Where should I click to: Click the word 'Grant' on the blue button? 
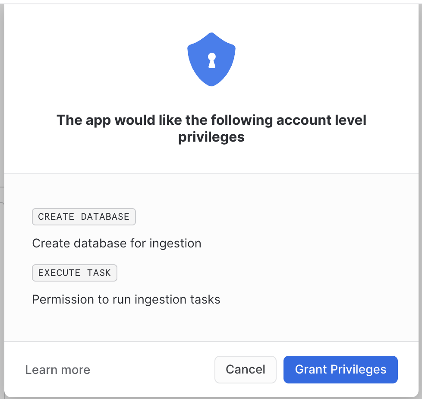(311, 370)
